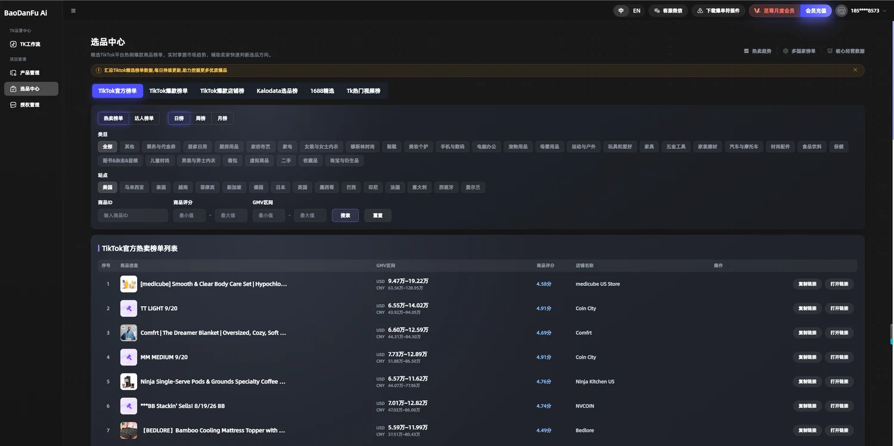
Task: Open the Kalodata选品榜 tab
Action: click(277, 91)
